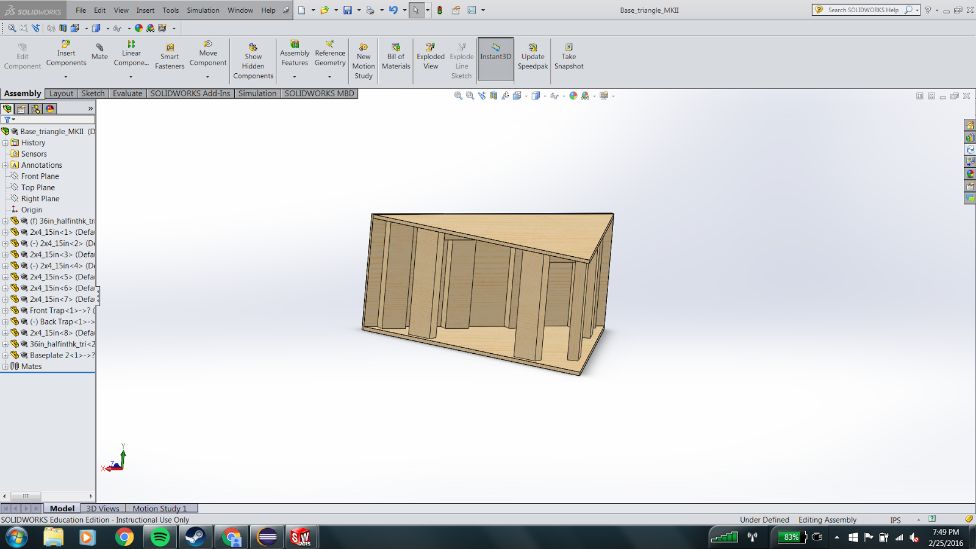Open Assembly Features tool
Viewport: 976px width, 549px height.
tap(295, 53)
